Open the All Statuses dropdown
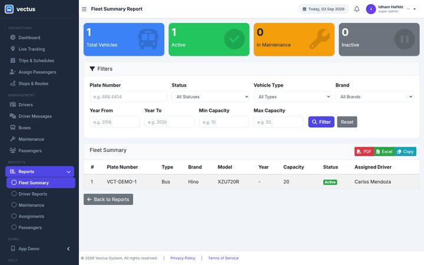 (x=210, y=97)
